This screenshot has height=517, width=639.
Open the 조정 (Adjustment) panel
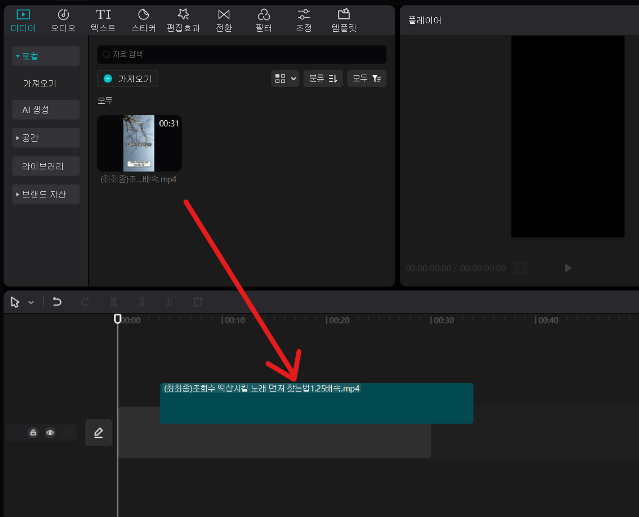(x=304, y=20)
